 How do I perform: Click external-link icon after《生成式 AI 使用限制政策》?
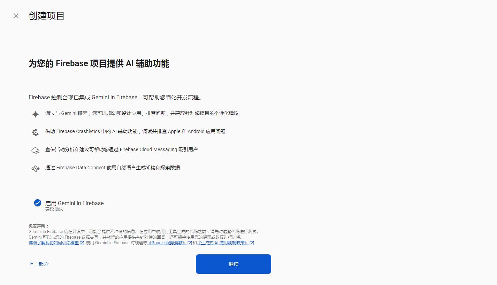(252, 243)
